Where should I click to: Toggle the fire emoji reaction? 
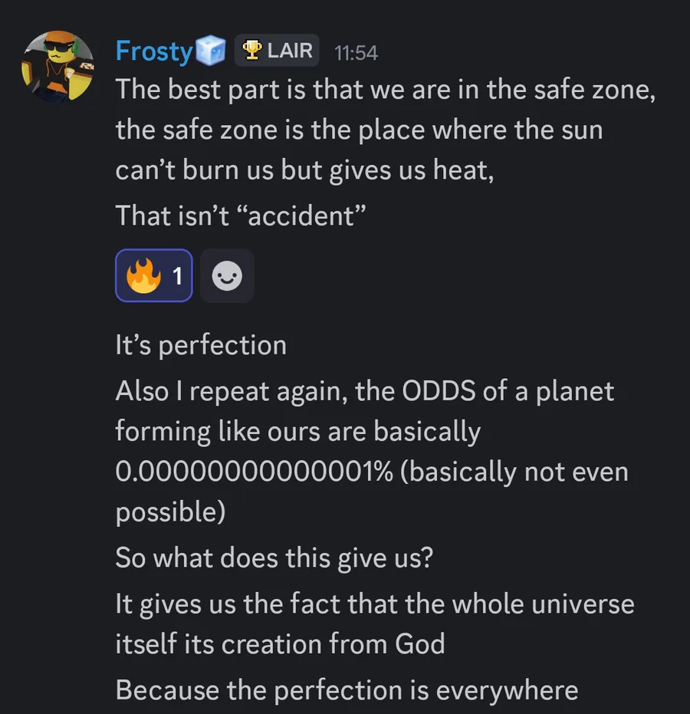143,276
